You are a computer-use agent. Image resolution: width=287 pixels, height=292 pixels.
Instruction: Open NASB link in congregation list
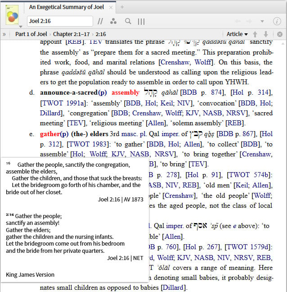[x=212, y=113]
